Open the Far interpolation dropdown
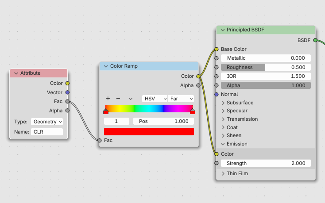Viewport: 325px width, 203px height. click(181, 99)
